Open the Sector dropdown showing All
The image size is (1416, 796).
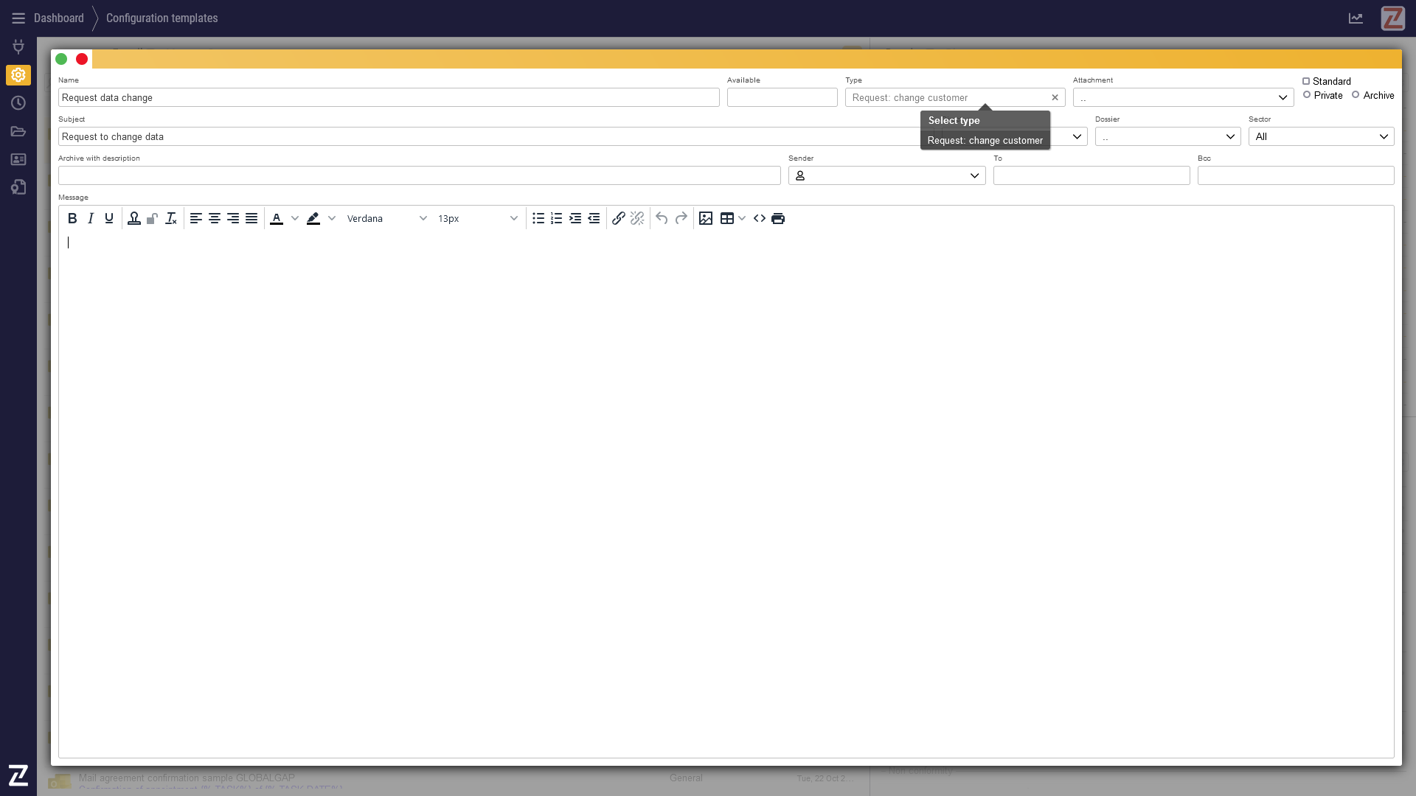pyautogui.click(x=1321, y=136)
